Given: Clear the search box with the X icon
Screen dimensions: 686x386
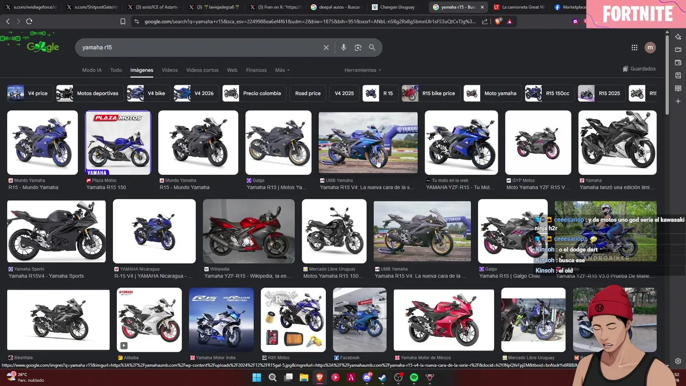Looking at the screenshot, I should [x=326, y=47].
